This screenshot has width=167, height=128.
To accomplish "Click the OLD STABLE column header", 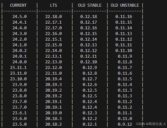I will point(90,5).
